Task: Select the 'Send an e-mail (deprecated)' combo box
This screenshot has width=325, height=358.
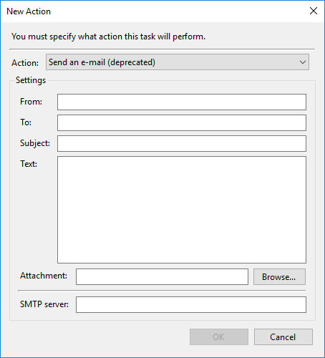Action: (x=178, y=62)
